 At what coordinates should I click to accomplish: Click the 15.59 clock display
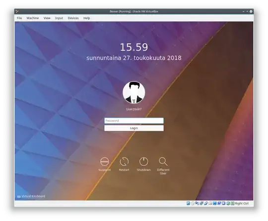[134, 47]
